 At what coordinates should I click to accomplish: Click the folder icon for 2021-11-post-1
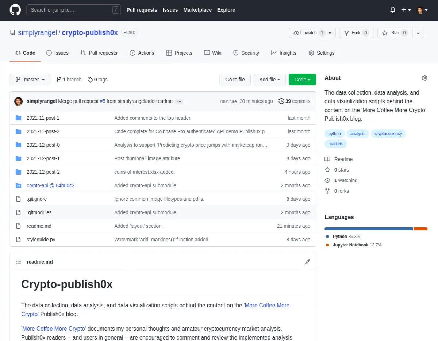tap(19, 118)
